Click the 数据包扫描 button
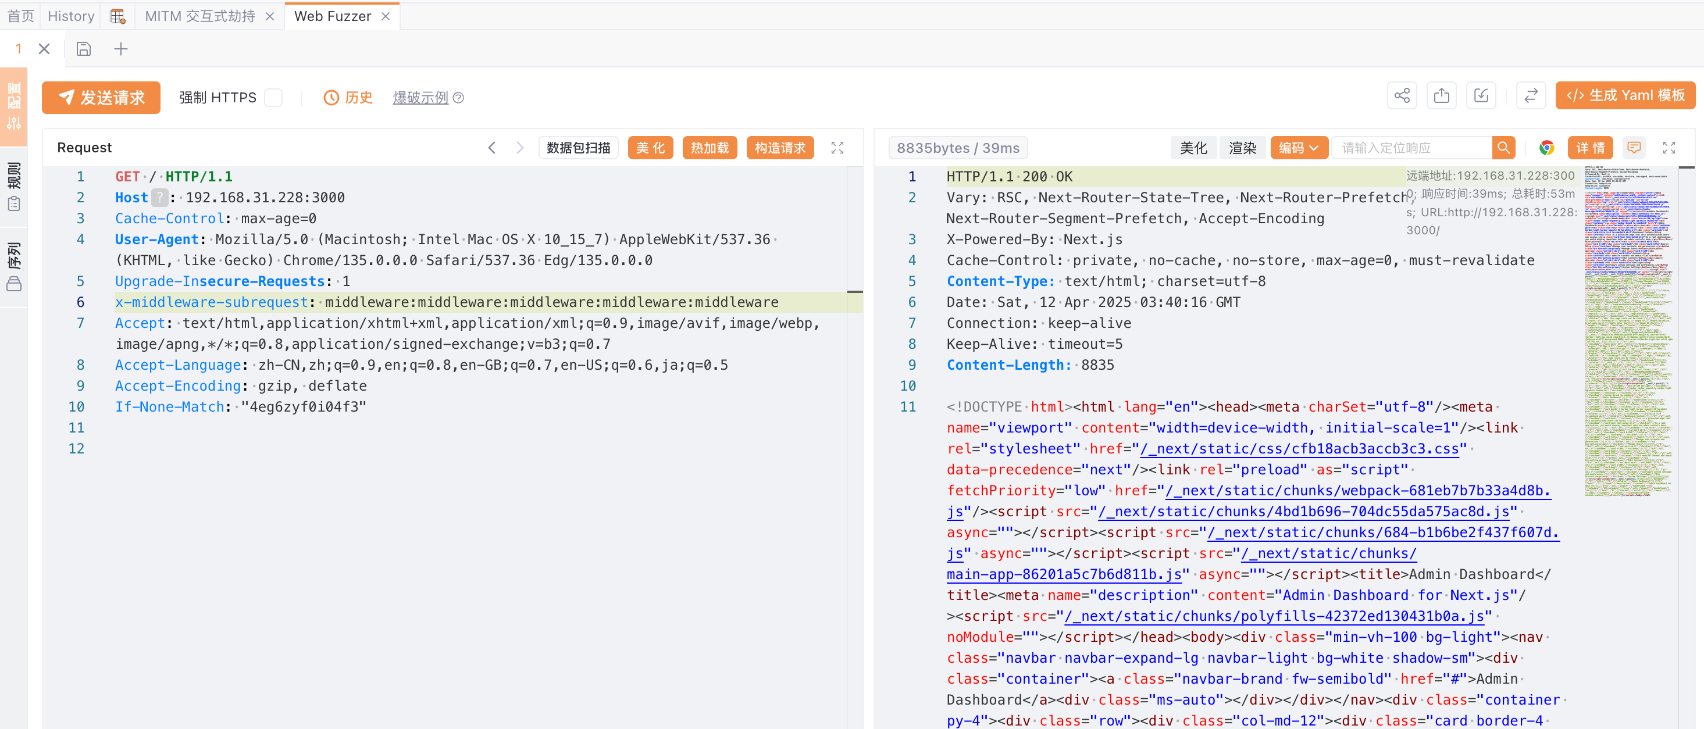Screen dimensions: 1704x729 [578, 148]
